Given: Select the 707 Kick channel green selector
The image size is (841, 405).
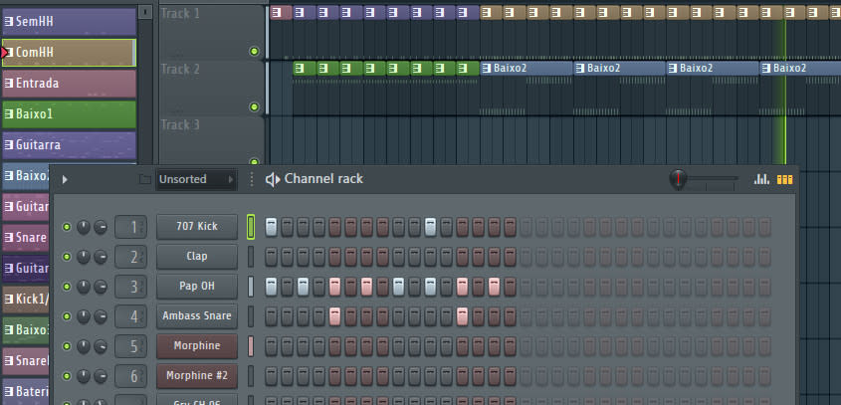Looking at the screenshot, I should click(x=251, y=227).
